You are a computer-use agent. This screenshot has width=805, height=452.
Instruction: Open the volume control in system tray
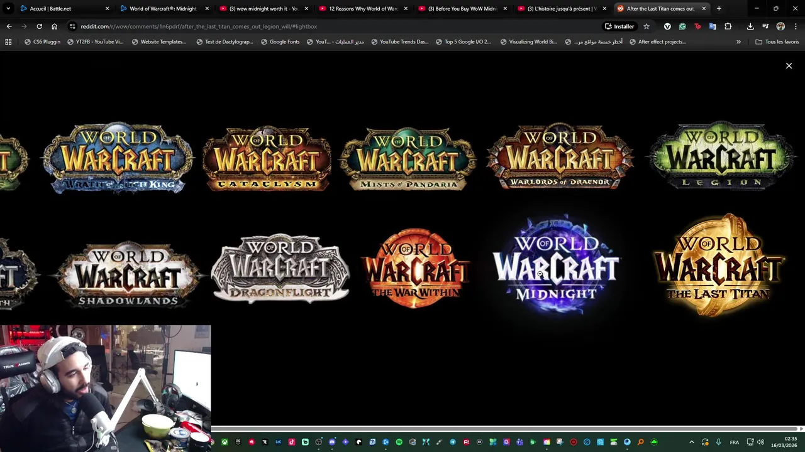(x=760, y=442)
